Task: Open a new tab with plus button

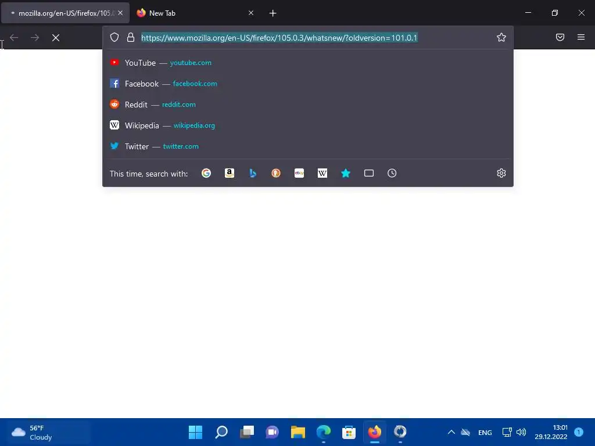Action: [x=273, y=13]
